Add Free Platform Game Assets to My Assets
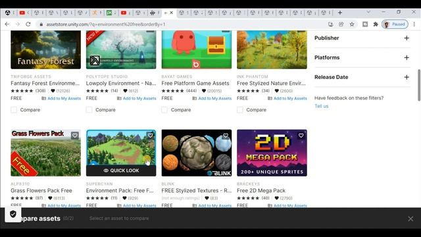The height and width of the screenshot is (237, 421). tap(212, 98)
